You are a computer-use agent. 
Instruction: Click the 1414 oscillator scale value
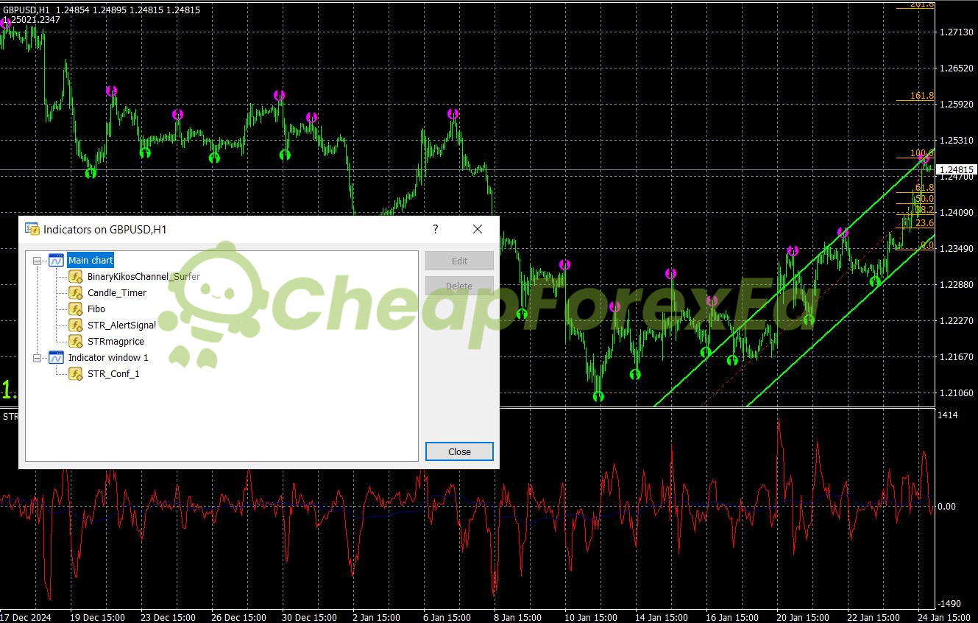click(949, 415)
